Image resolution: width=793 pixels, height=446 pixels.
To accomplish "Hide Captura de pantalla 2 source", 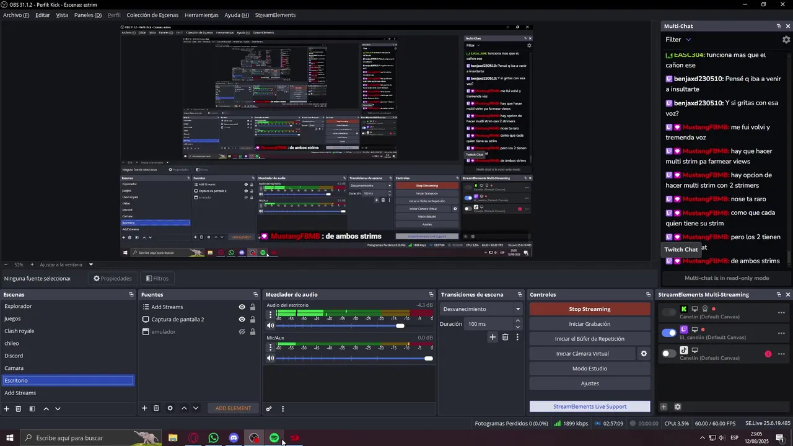I will pyautogui.click(x=242, y=320).
